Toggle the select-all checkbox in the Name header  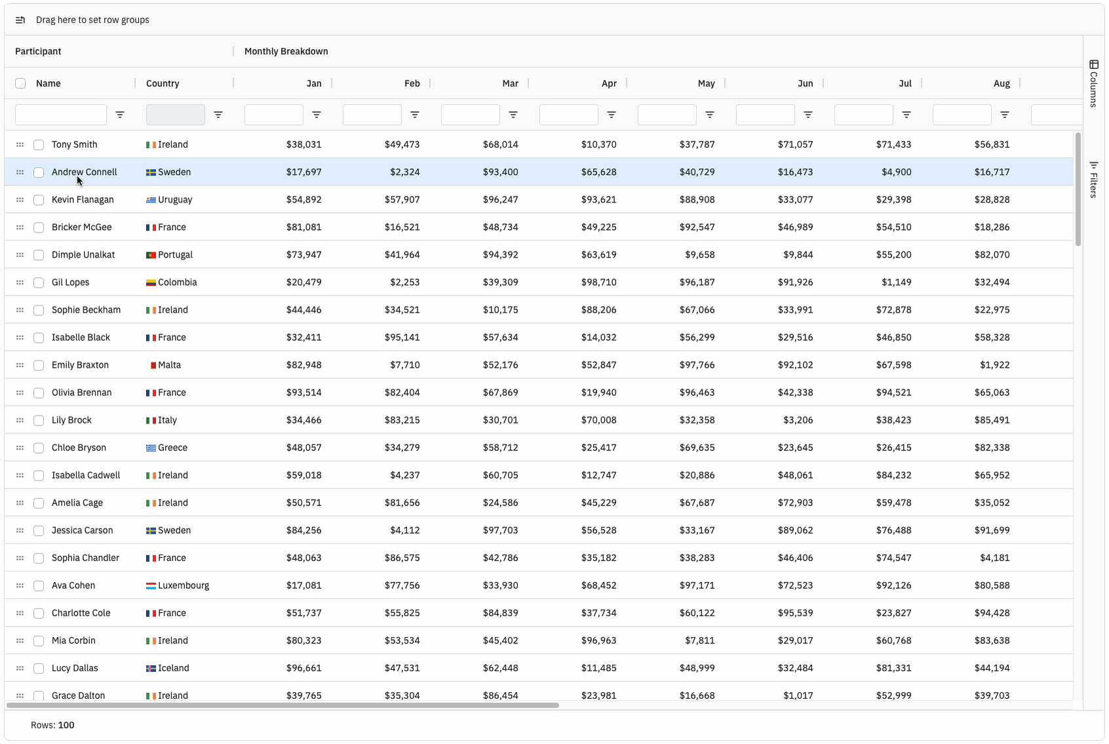[x=20, y=83]
